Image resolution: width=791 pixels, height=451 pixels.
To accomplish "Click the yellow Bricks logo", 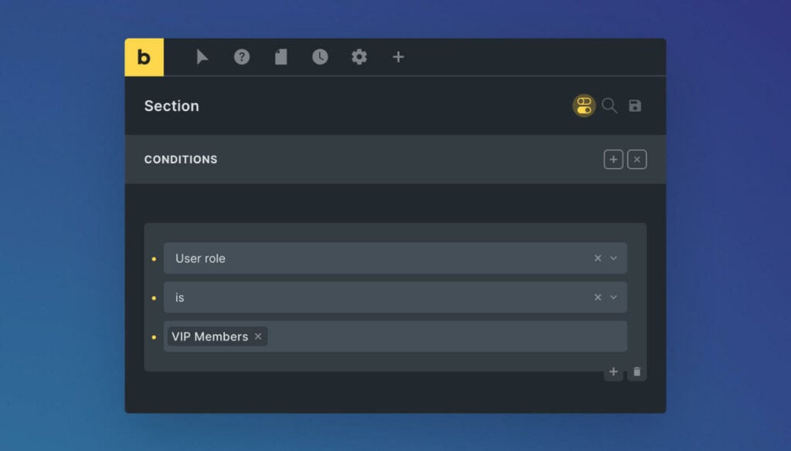I will 144,57.
